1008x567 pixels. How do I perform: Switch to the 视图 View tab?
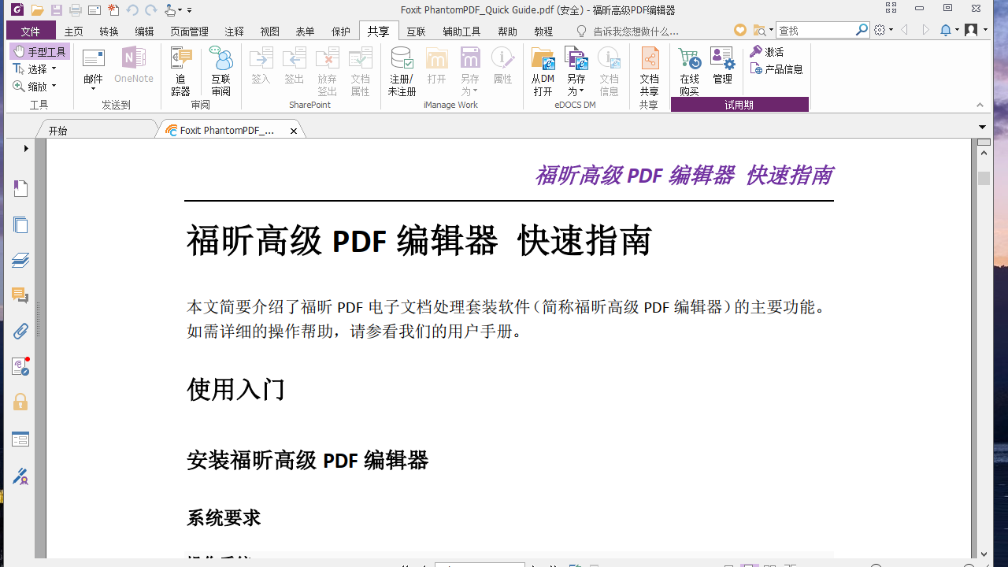pos(270,31)
